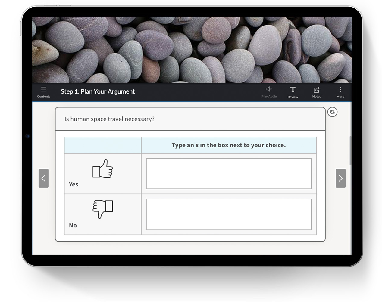
Task: Click the 'Step 1: Plan Your Argument' title
Action: coord(98,91)
